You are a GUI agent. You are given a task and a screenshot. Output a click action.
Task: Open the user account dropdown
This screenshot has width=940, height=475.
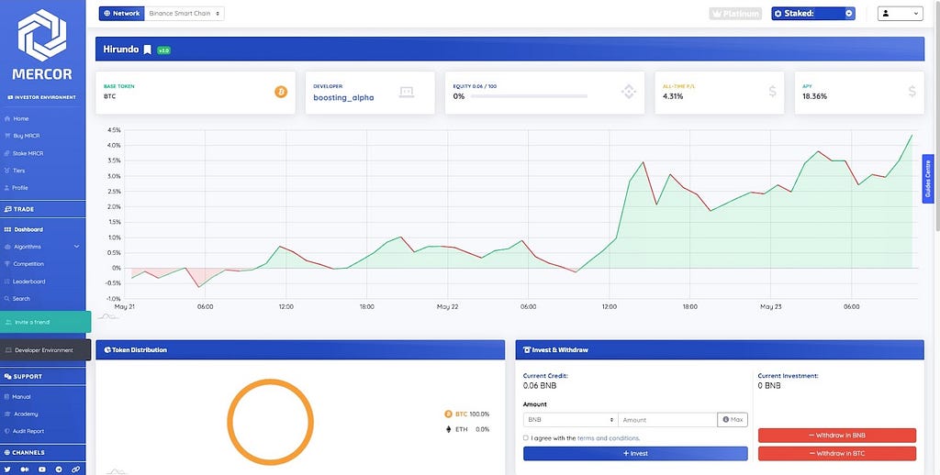(x=900, y=13)
